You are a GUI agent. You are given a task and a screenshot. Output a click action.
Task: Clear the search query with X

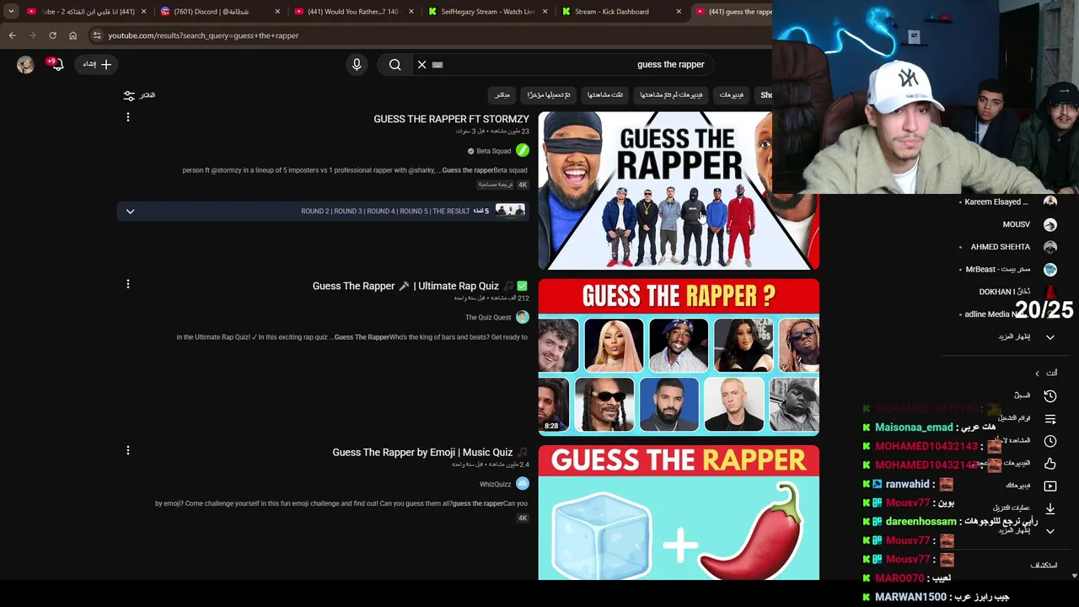pos(421,64)
